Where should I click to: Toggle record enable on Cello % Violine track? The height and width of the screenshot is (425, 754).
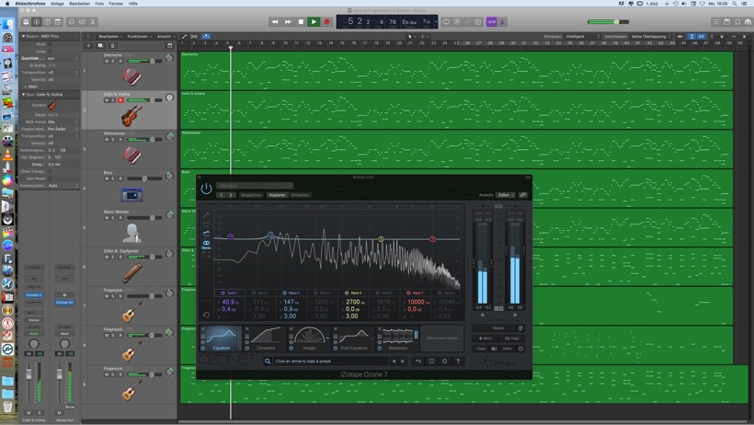pyautogui.click(x=120, y=100)
